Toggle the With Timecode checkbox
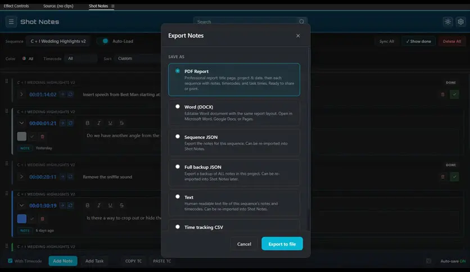Viewport: 470px width, 272px height. click(10, 261)
